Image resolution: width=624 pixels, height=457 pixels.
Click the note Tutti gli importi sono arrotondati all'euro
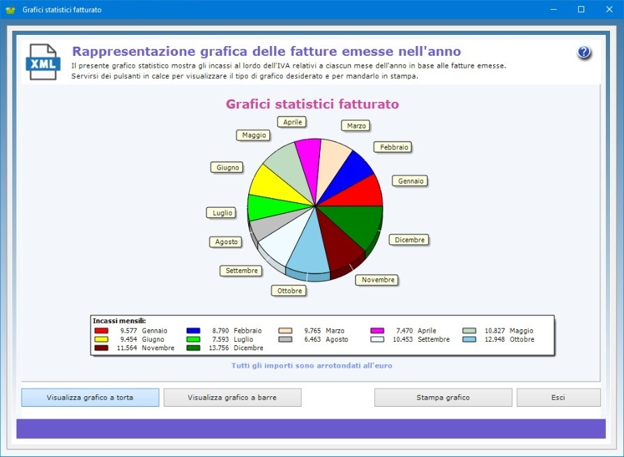tap(312, 366)
